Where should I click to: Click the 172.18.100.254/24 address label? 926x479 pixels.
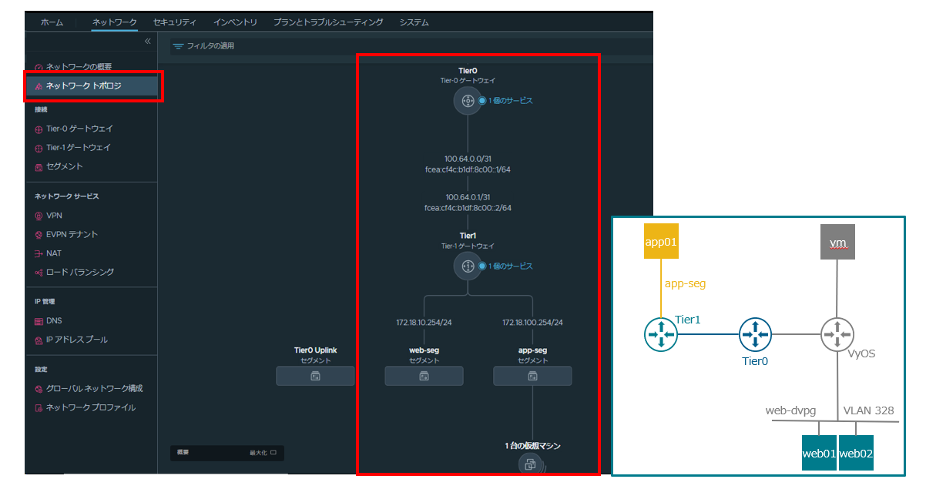[532, 323]
